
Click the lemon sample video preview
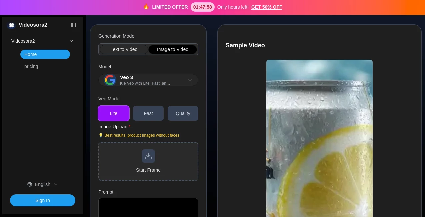[x=319, y=138]
